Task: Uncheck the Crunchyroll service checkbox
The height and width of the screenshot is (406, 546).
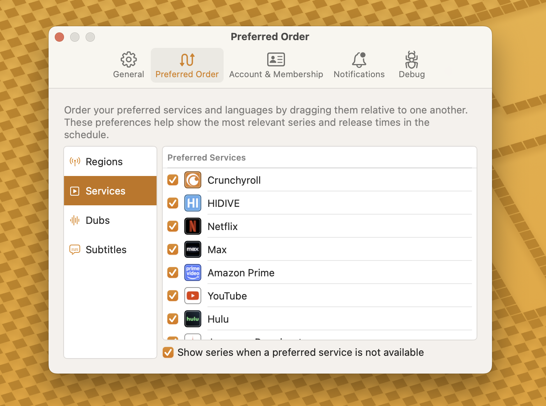Action: [173, 180]
